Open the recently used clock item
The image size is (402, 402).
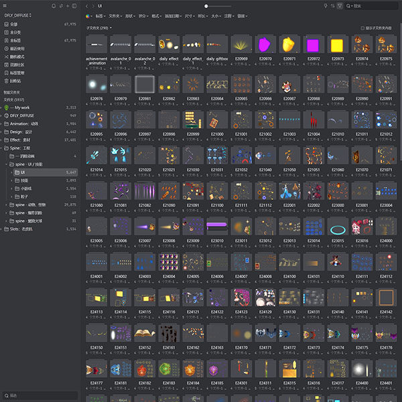tap(40, 48)
